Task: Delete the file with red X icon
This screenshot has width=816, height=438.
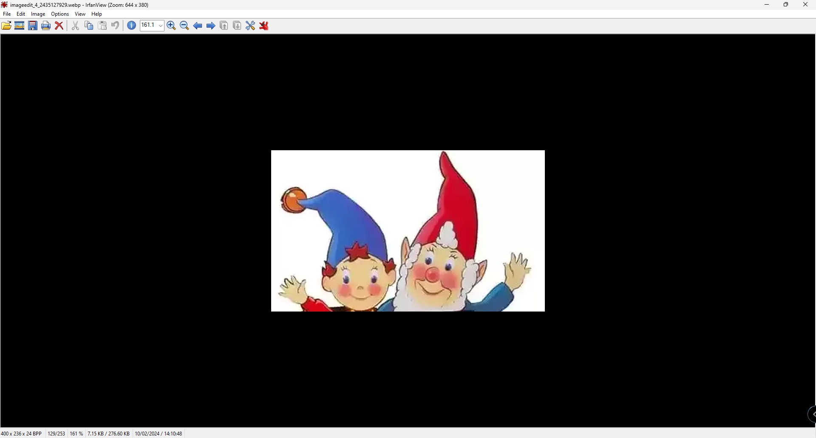Action: click(59, 26)
